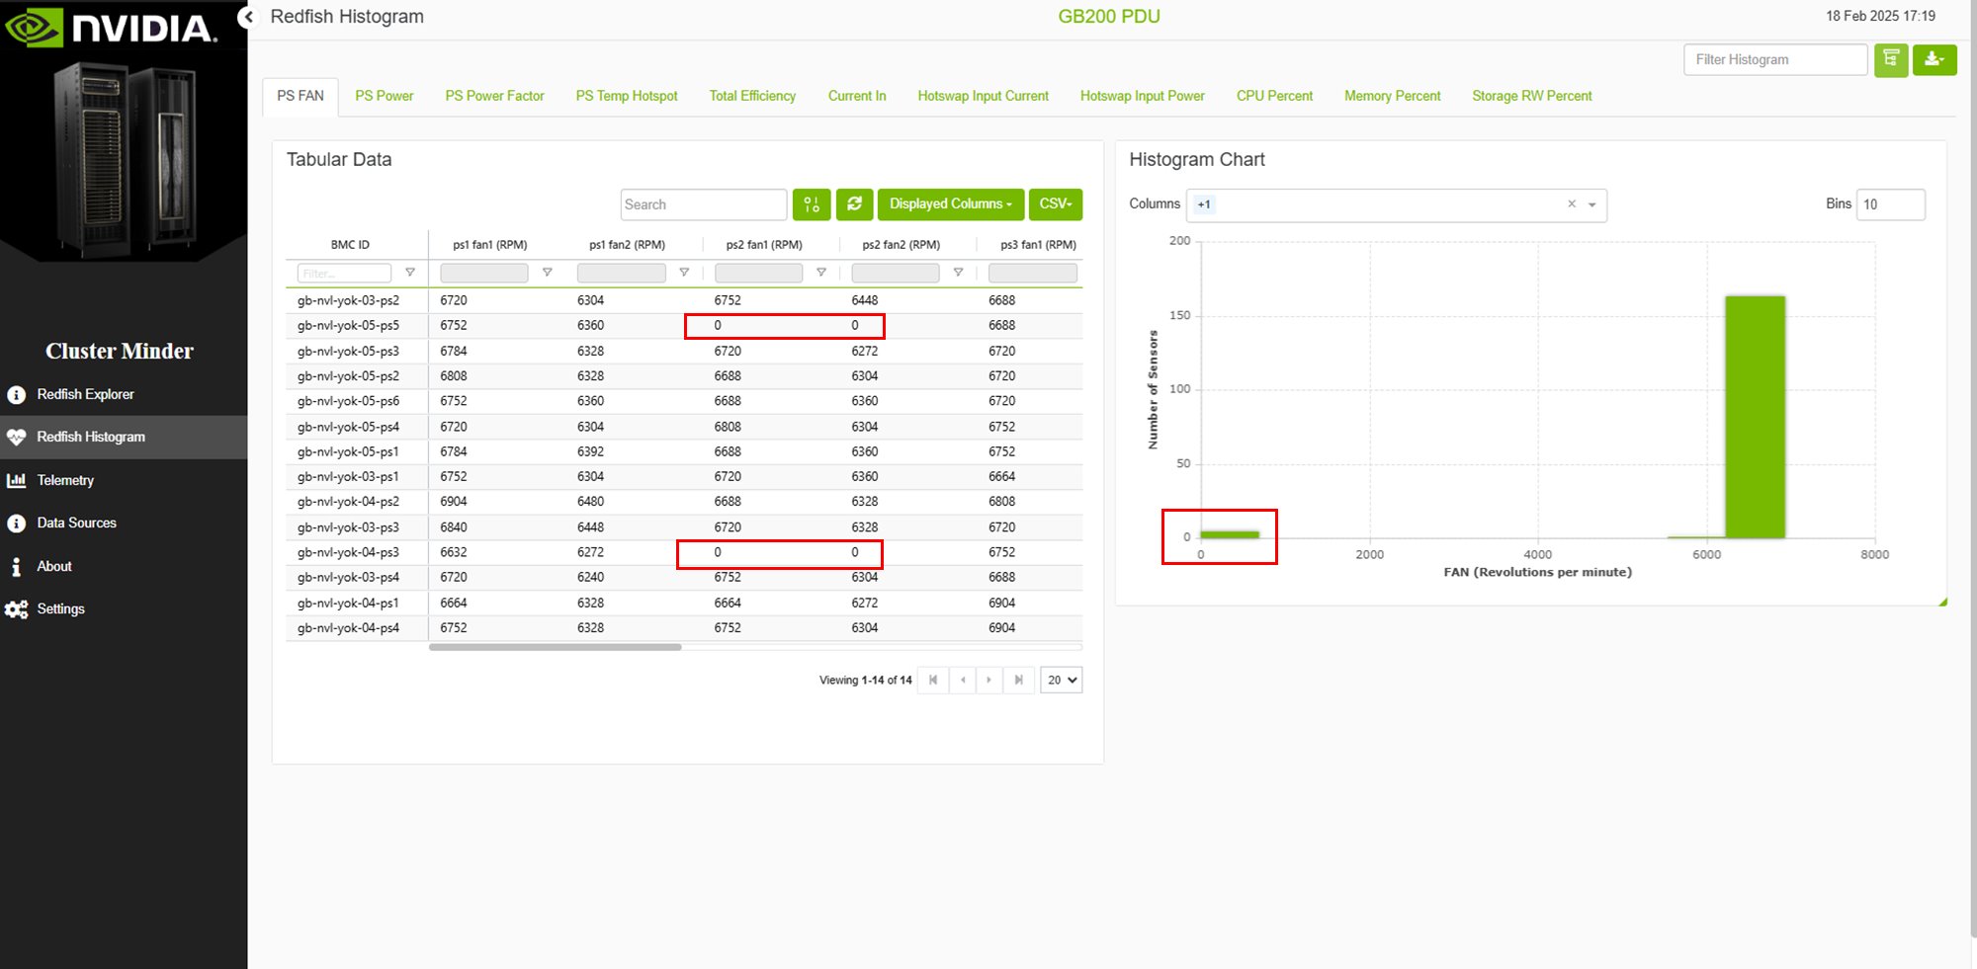Sort by the ps1 fan1 (RPM) header
1977x969 pixels.
[490, 245]
